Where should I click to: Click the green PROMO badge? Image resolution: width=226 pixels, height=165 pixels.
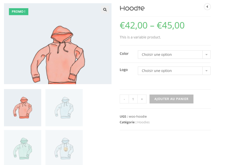19,12
